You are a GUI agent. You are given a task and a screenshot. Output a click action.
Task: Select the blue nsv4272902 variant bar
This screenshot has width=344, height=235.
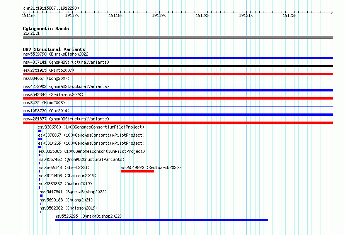tap(178, 90)
